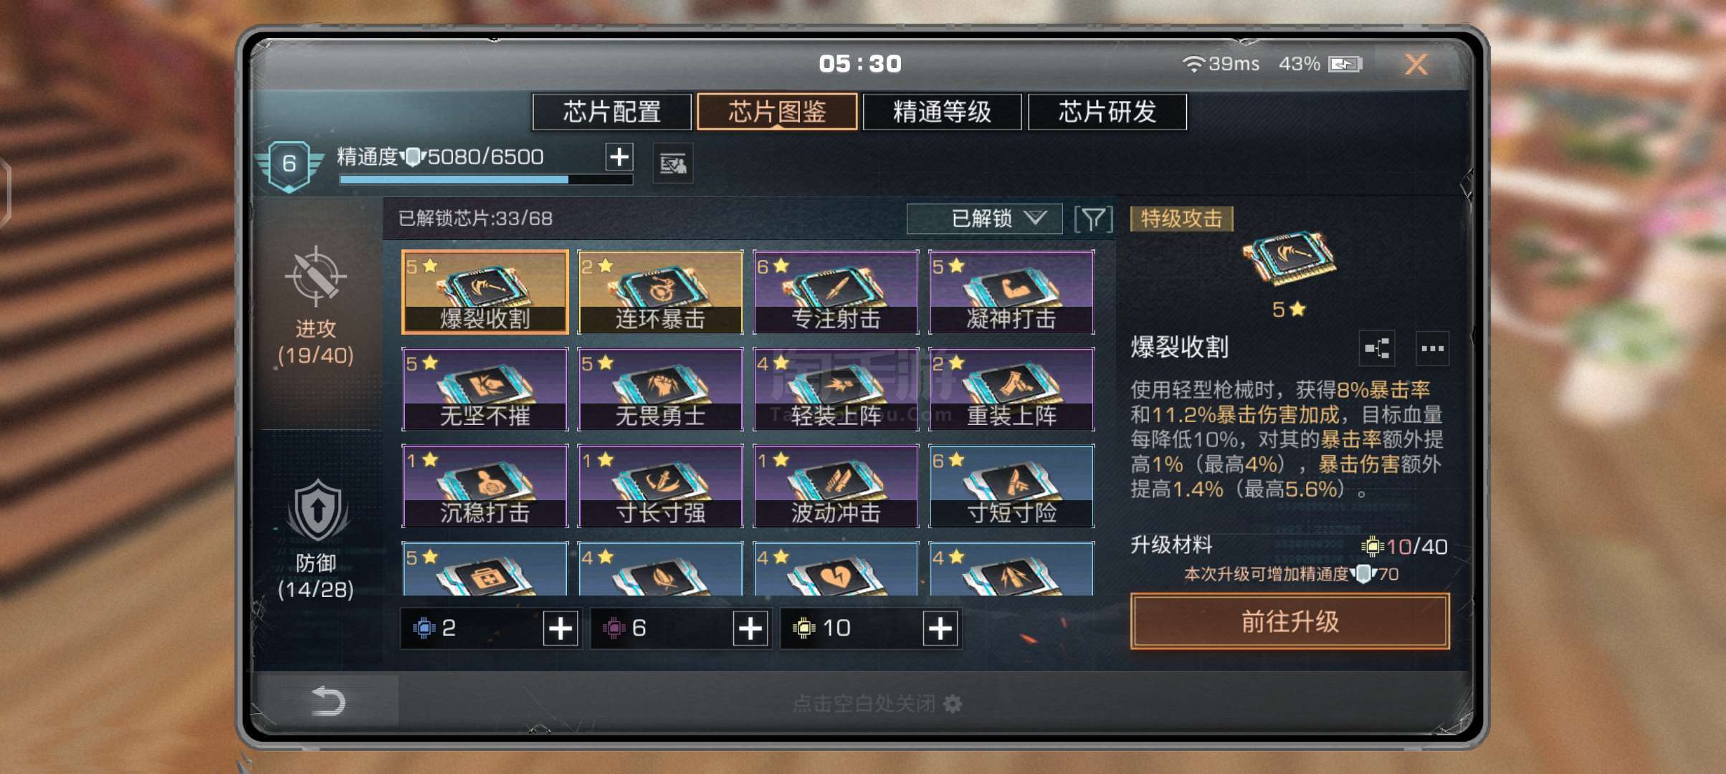1726x774 pixels.
Task: Click the back arrow icon
Action: pos(328,700)
